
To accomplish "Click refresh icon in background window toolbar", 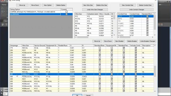I will click(x=3, y=25).
